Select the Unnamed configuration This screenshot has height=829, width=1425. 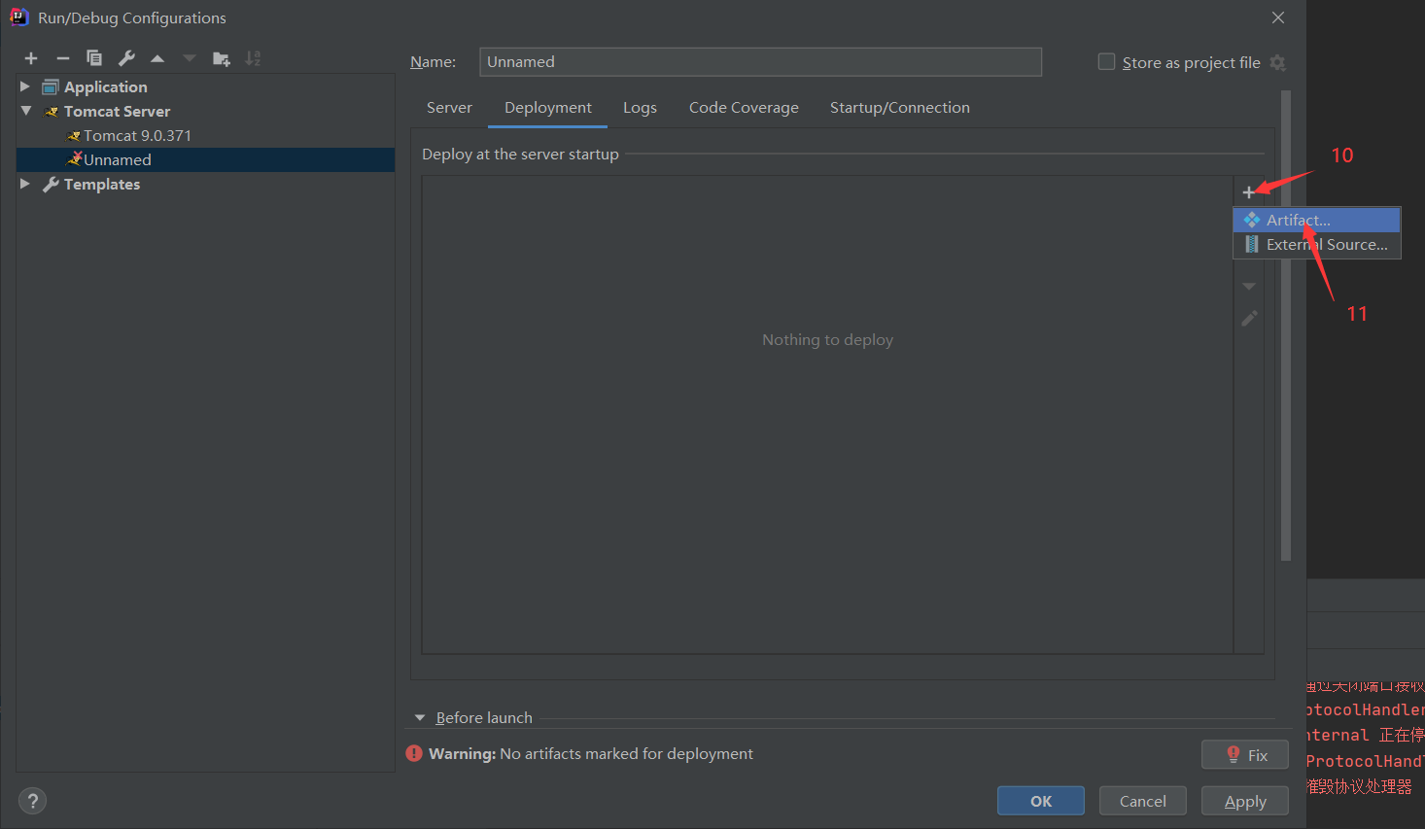pos(205,159)
